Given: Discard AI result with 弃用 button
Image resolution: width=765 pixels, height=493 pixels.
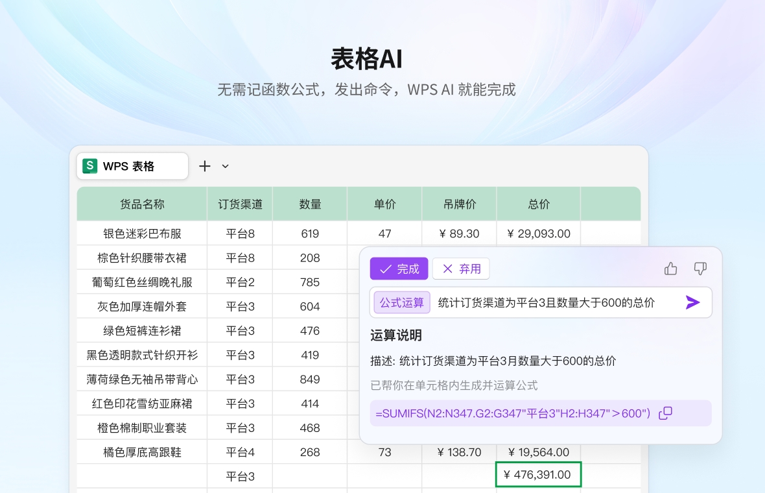Looking at the screenshot, I should (x=461, y=269).
